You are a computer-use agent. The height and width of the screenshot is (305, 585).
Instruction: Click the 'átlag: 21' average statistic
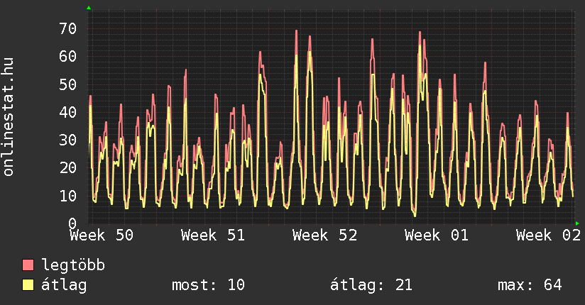(x=371, y=285)
